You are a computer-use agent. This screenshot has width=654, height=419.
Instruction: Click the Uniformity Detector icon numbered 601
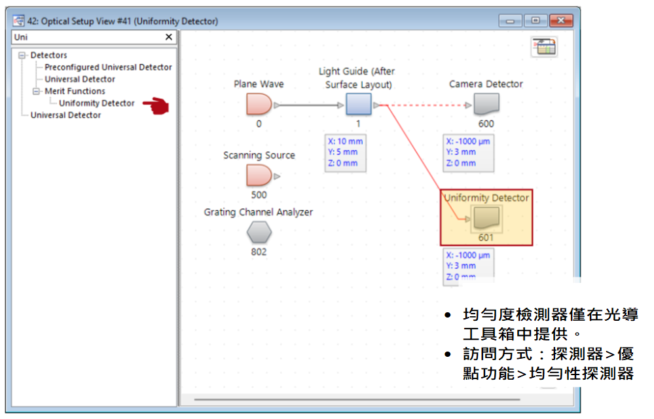point(486,218)
